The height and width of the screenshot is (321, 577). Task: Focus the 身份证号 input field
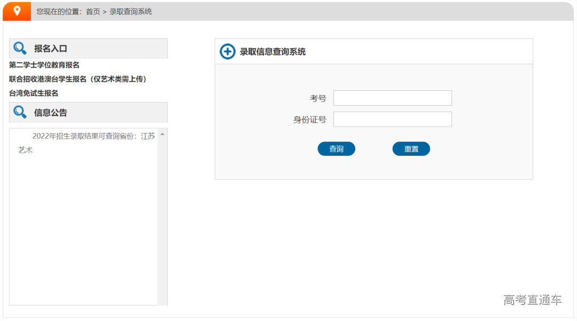393,119
